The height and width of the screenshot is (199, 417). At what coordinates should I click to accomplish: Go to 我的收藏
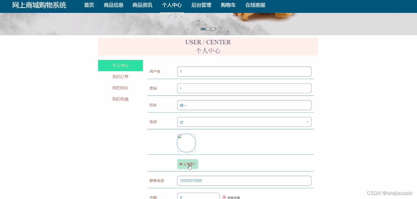tap(120, 99)
